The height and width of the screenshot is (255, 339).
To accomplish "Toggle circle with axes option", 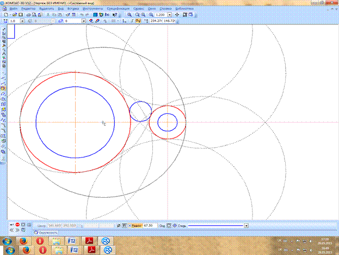I will (x=175, y=226).
